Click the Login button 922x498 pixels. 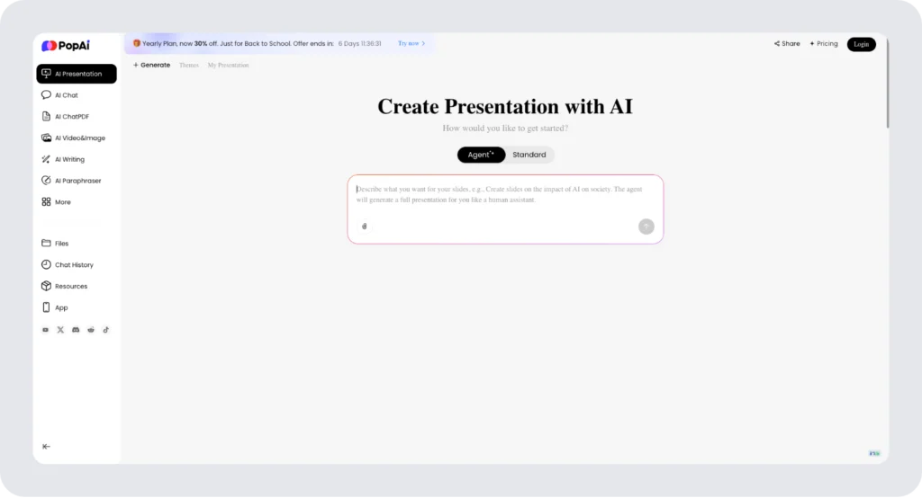[x=862, y=45]
